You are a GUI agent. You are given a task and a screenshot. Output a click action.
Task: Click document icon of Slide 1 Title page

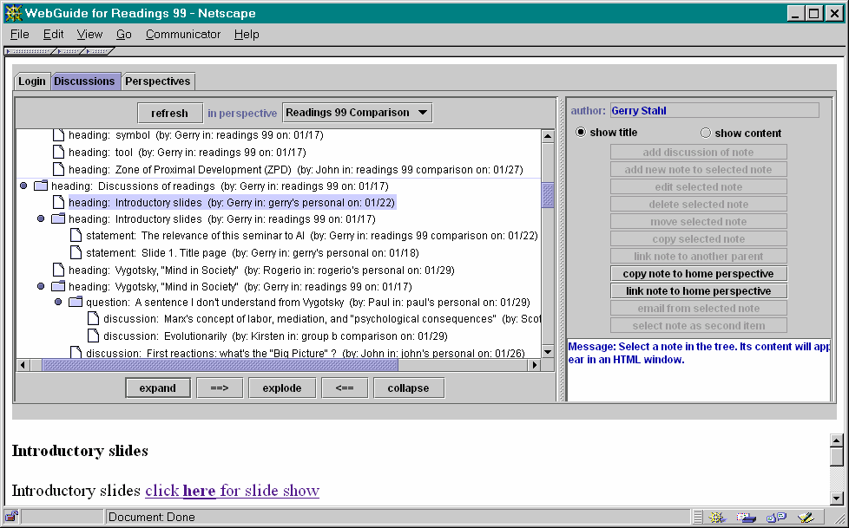(76, 252)
